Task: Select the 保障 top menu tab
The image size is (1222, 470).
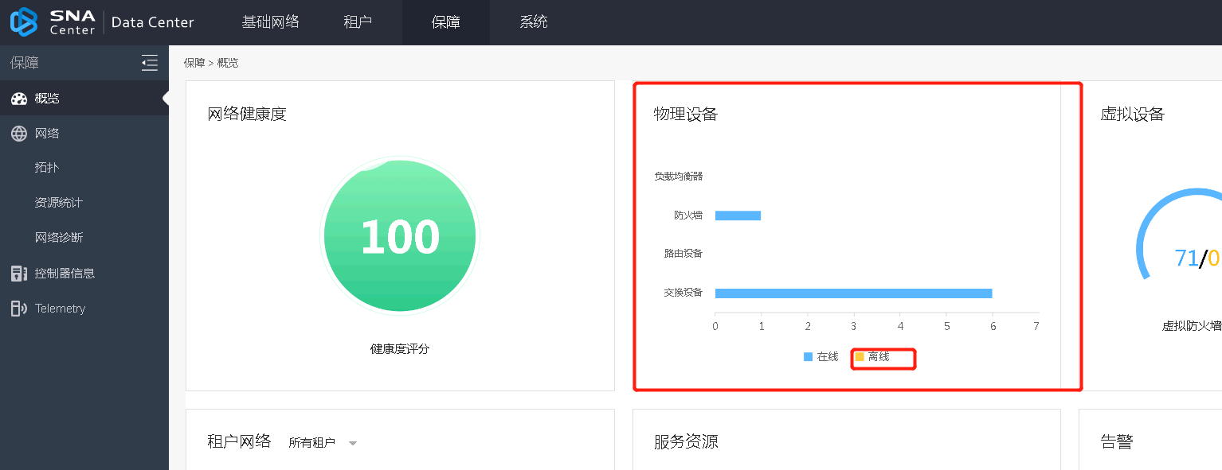Action: click(446, 22)
